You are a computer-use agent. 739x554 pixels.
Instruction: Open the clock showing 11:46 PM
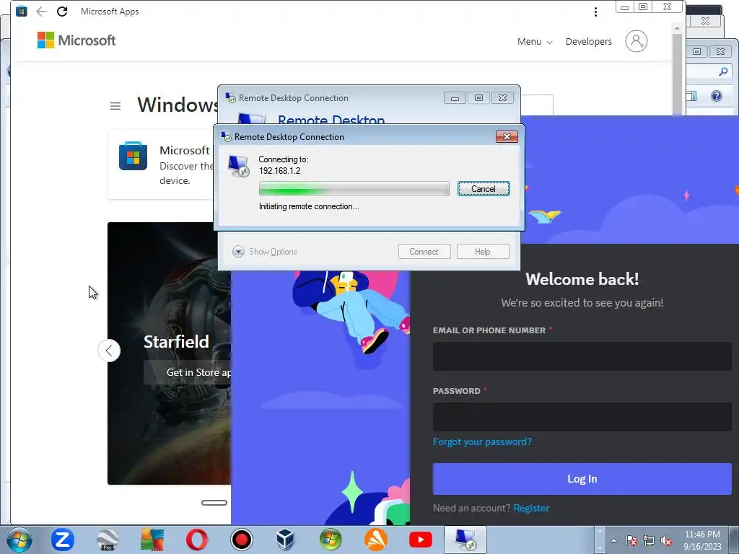[x=702, y=540]
